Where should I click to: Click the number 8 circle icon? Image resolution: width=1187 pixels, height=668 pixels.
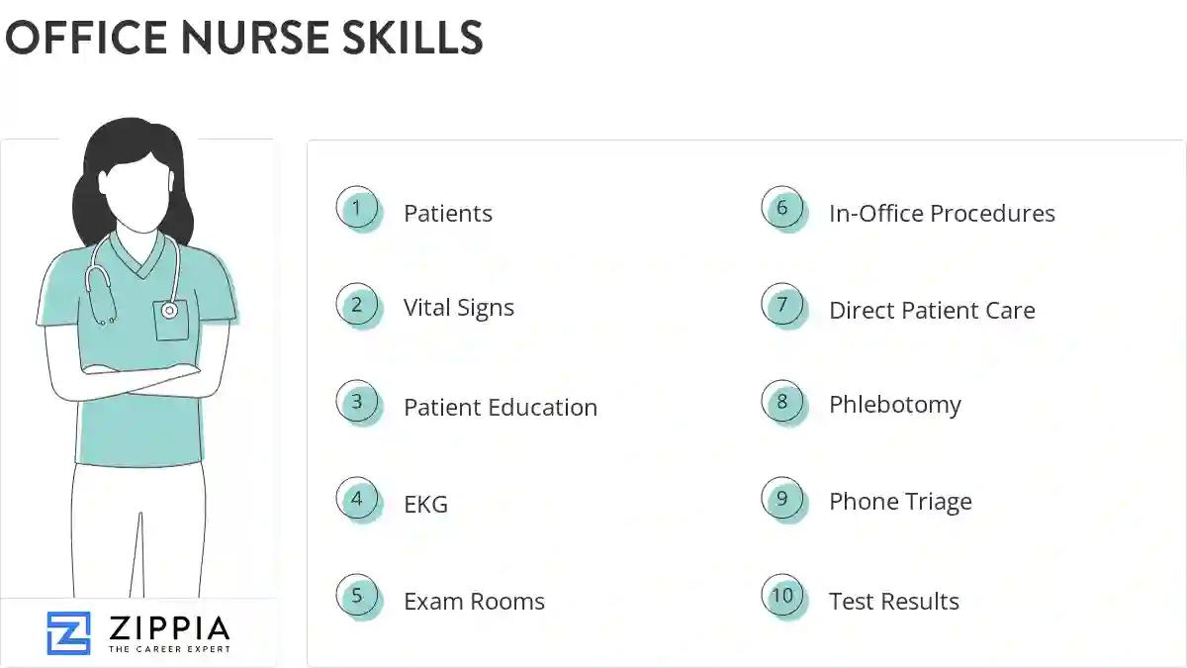[782, 403]
